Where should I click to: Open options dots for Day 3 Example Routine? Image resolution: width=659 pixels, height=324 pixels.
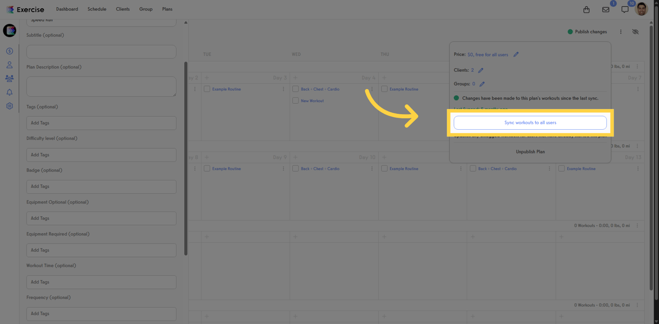tap(283, 89)
